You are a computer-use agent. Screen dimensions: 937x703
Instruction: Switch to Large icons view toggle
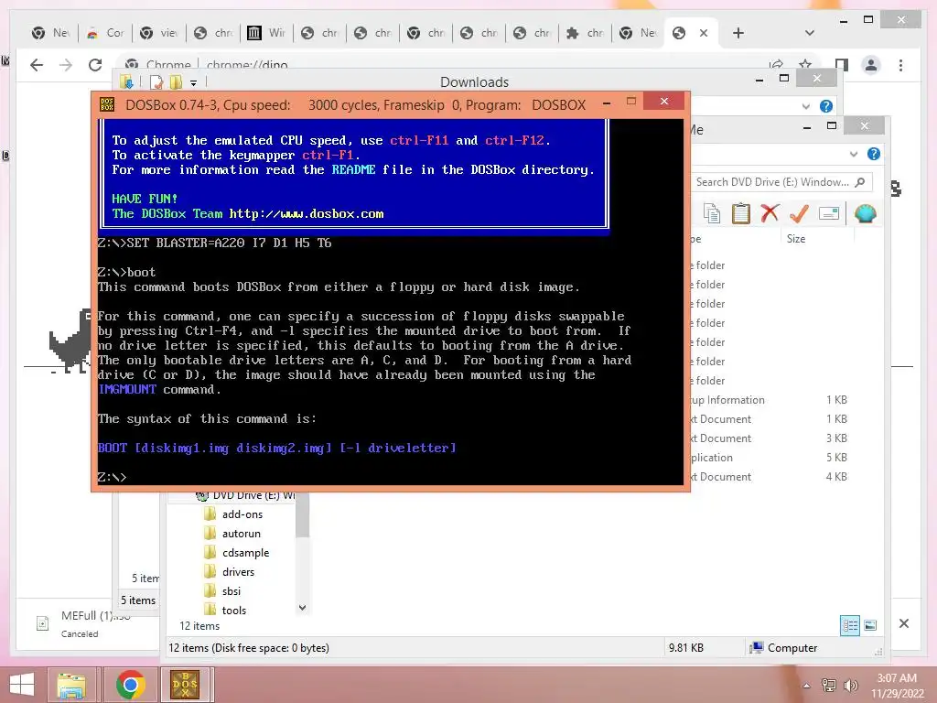coord(871,626)
